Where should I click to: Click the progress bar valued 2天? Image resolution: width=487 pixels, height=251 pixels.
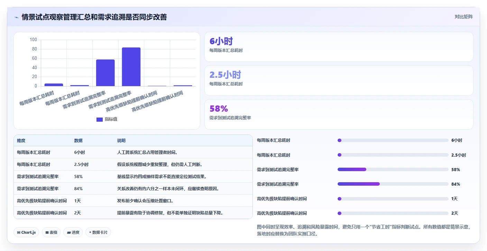tap(393, 213)
